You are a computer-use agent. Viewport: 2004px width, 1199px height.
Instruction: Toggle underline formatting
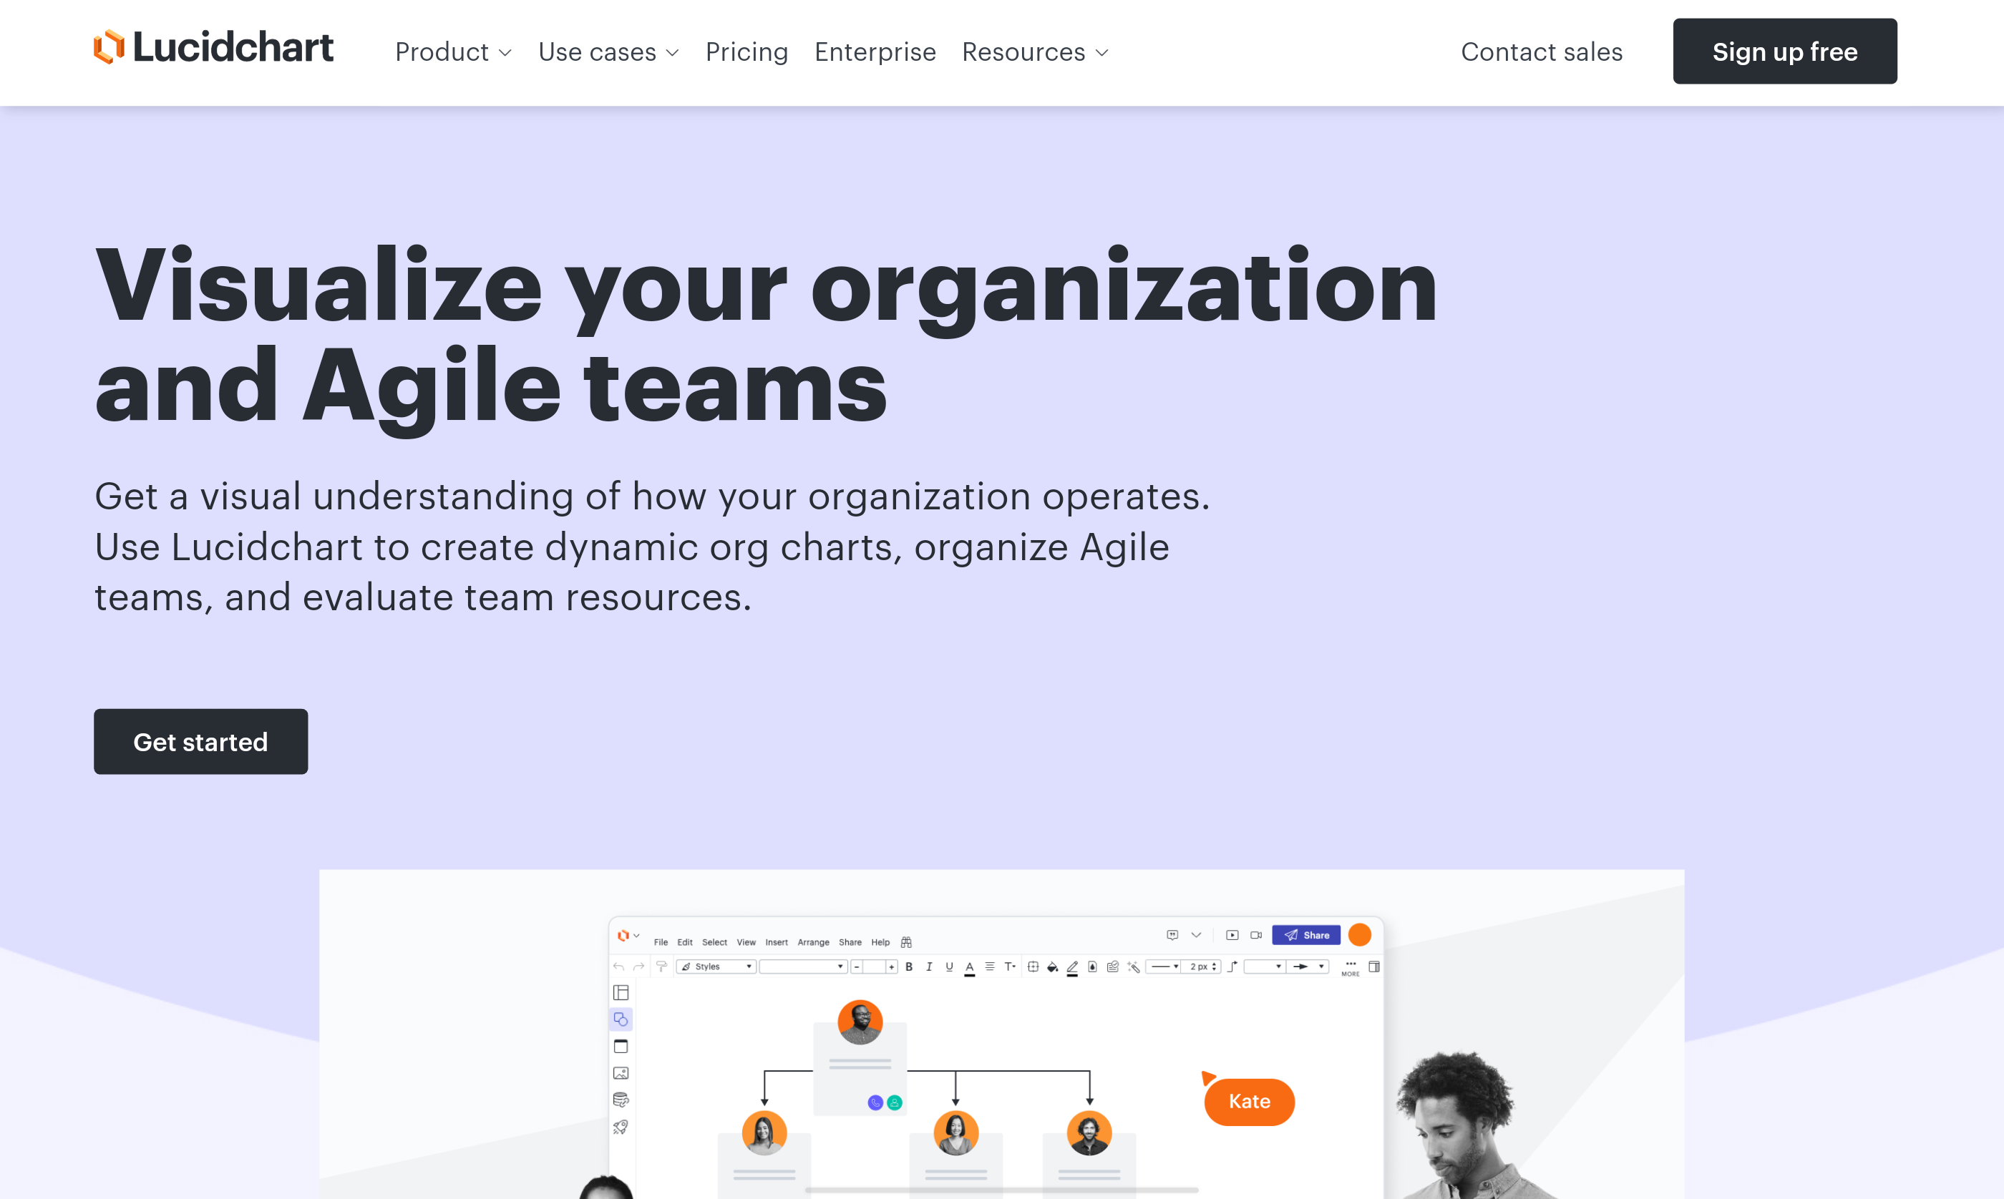pyautogui.click(x=950, y=967)
